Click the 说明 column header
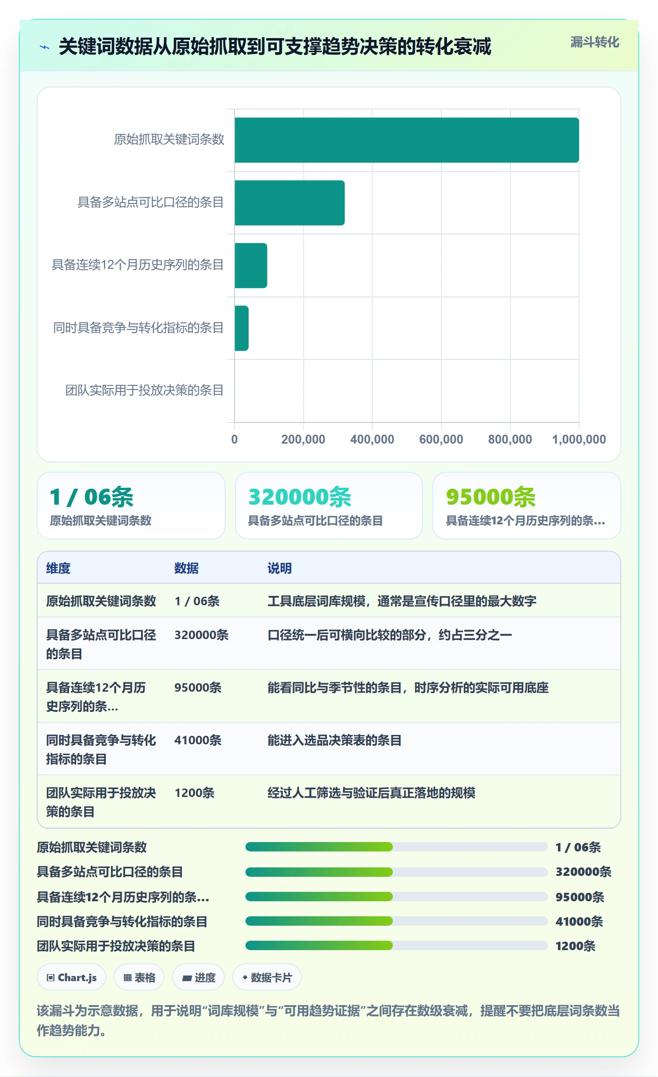 [x=280, y=568]
